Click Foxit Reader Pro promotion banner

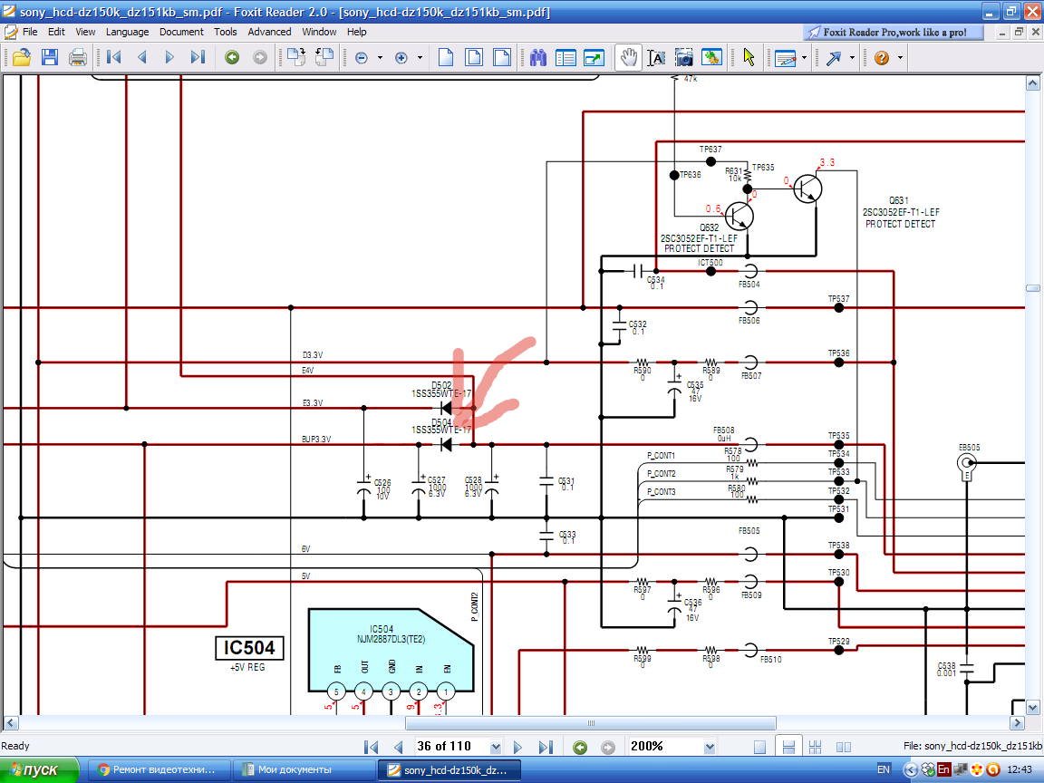893,32
